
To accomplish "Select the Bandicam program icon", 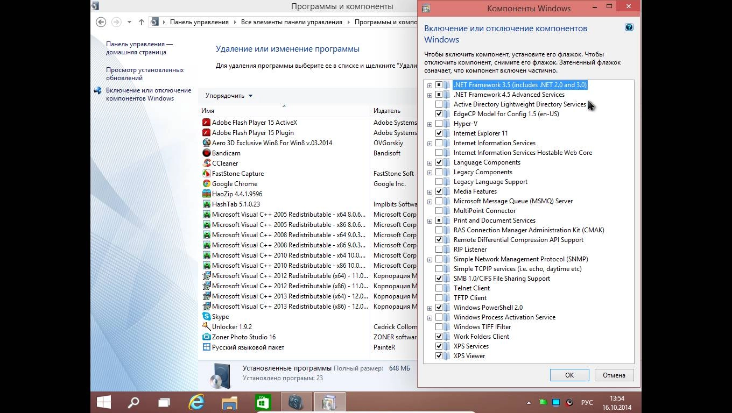I will 206,153.
